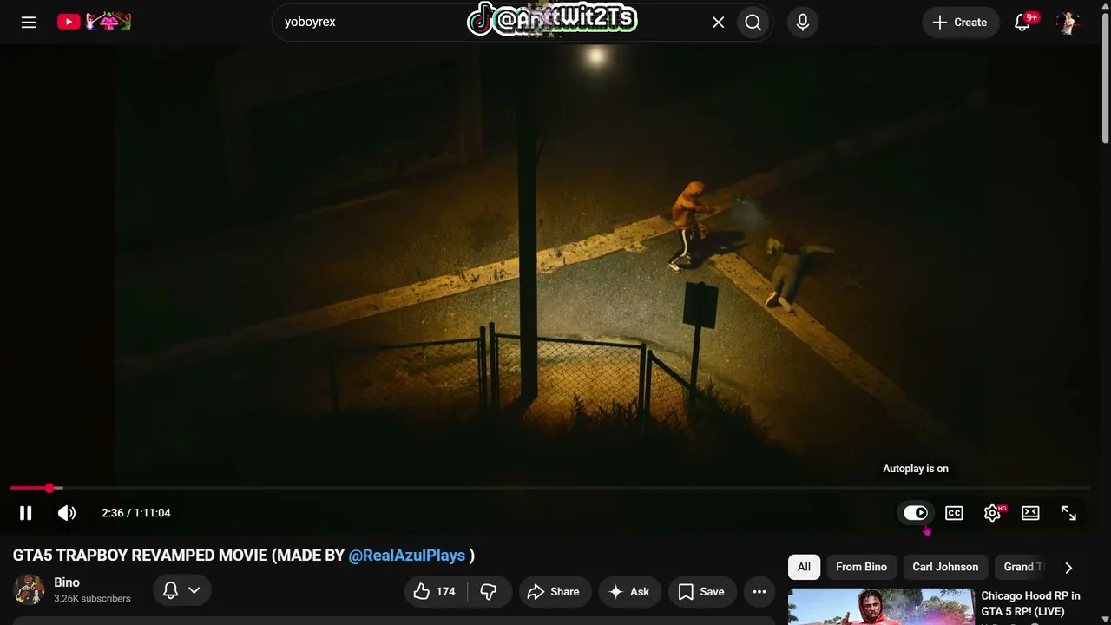Toggle the autoplay switch off
Image resolution: width=1111 pixels, height=625 pixels.
[x=916, y=513]
